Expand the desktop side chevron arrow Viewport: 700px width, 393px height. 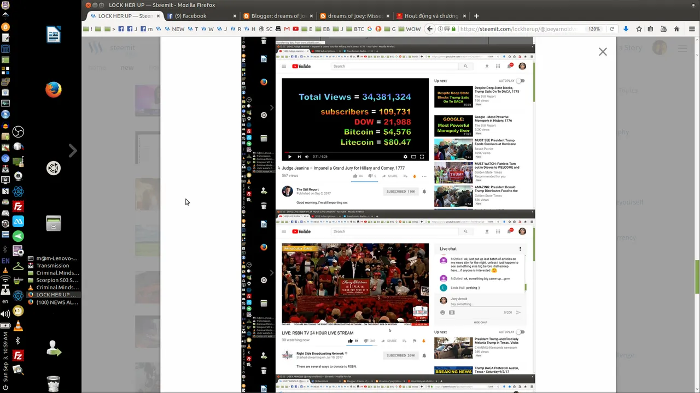coord(72,150)
